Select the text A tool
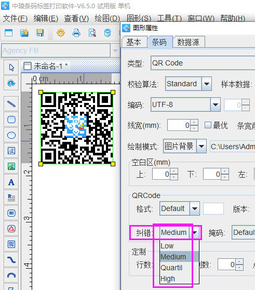Viewport: 255px width, 290px height. pos(11,182)
